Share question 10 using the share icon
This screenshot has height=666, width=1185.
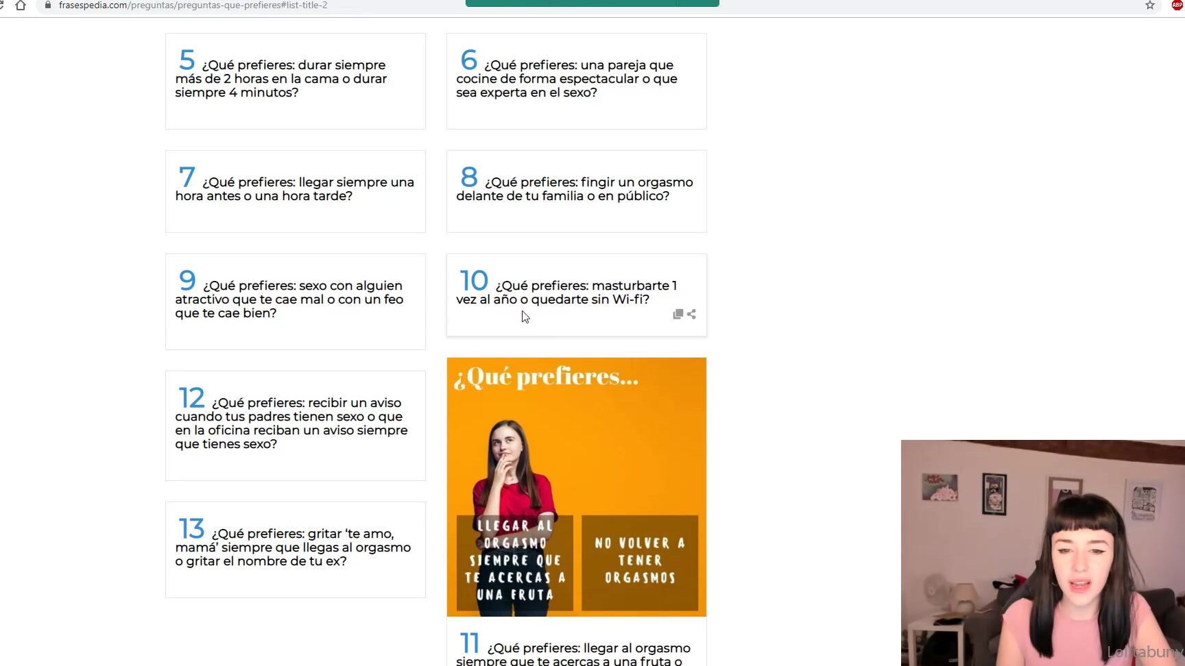tap(691, 314)
